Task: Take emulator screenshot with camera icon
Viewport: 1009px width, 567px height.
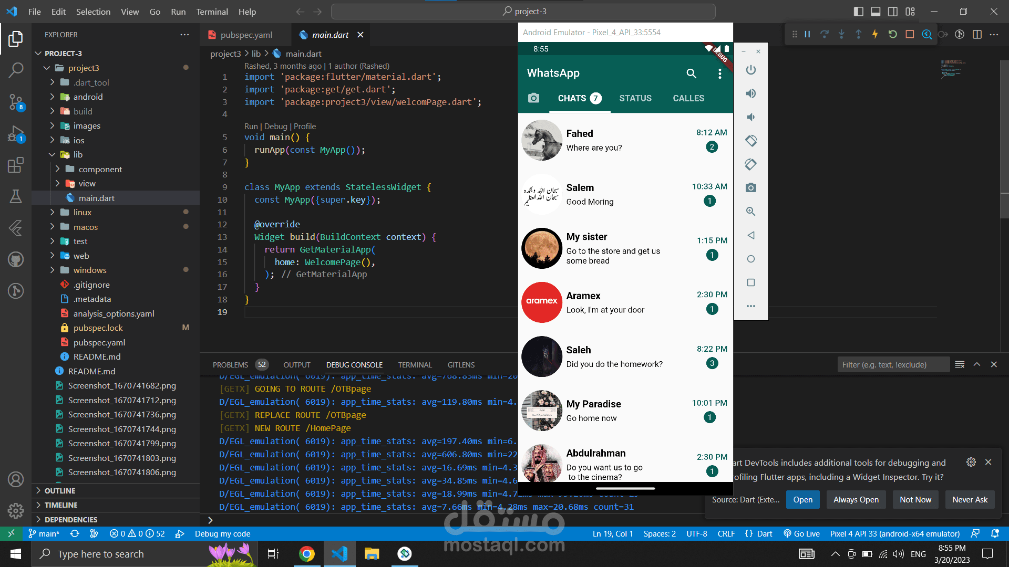Action: coord(751,188)
